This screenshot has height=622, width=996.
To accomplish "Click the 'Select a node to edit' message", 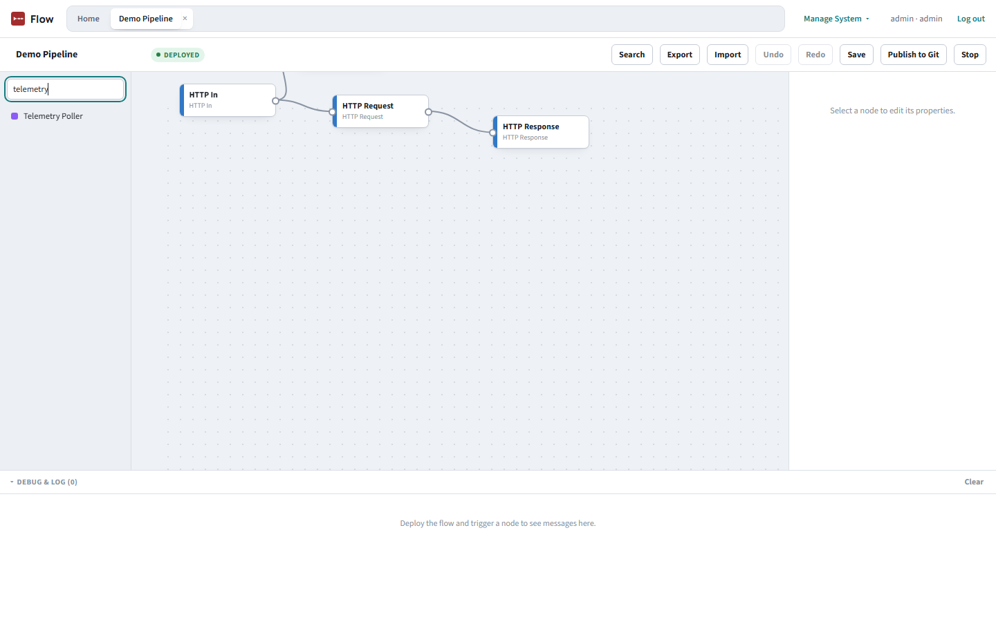I will coord(892,111).
